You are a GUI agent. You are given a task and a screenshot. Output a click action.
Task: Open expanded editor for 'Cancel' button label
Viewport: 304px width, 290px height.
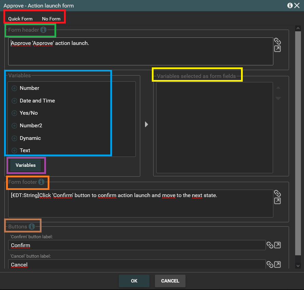277,264
